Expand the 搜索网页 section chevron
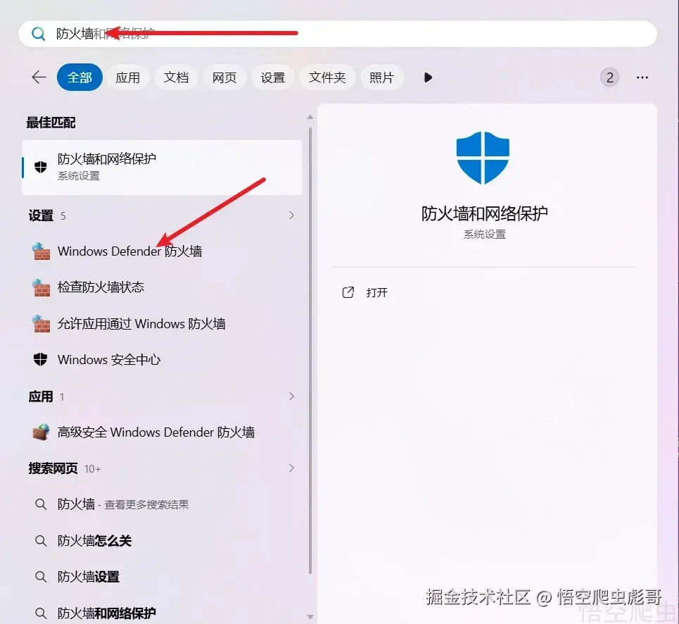 click(291, 468)
